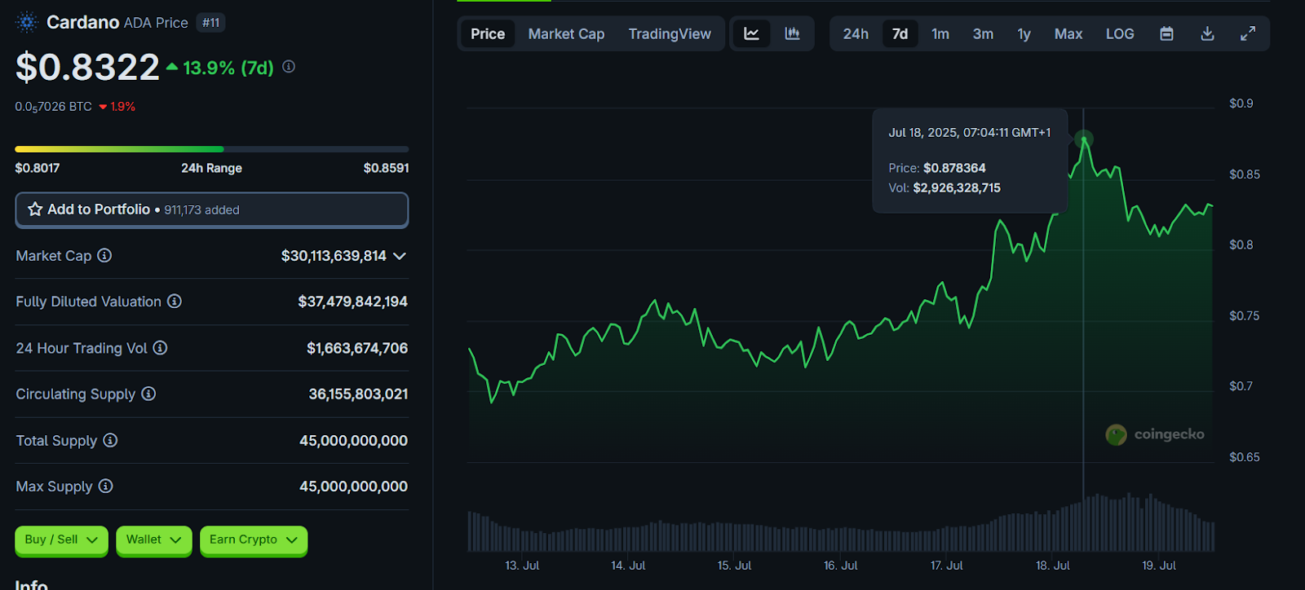Click the info icon beside Market Cap

tap(104, 256)
